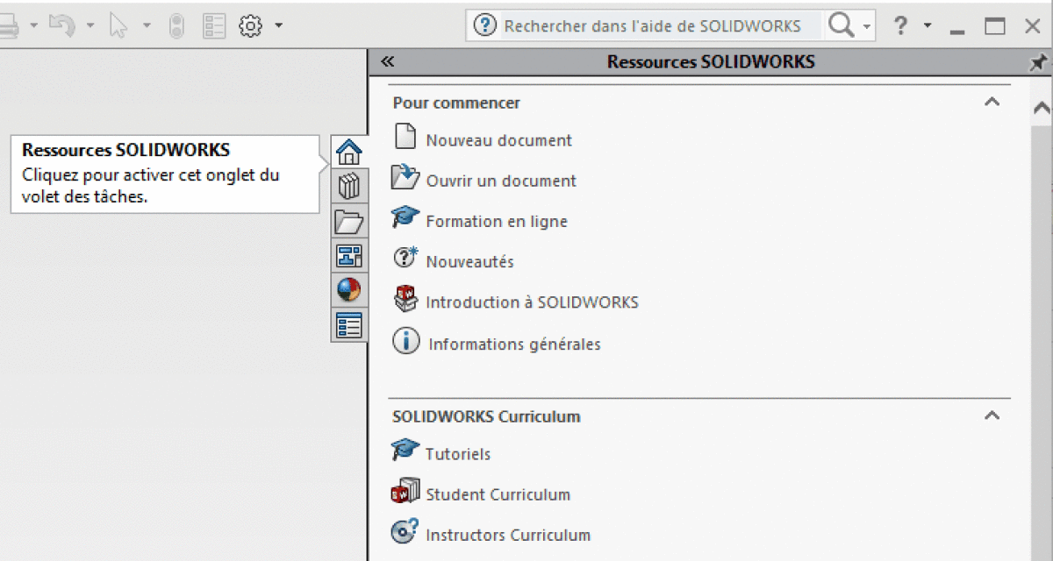
Task: Click the help circle icon in search box
Action: [x=484, y=26]
